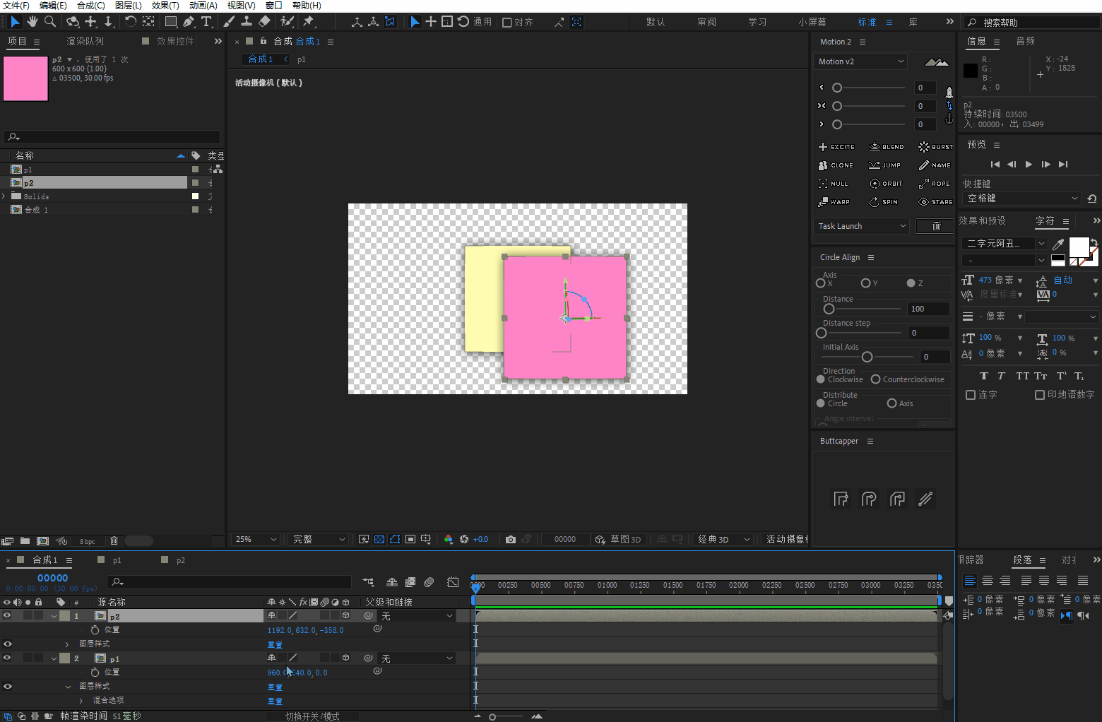The height and width of the screenshot is (722, 1102).
Task: Toggle the 对齐 snapping checkbox
Action: pyautogui.click(x=506, y=23)
